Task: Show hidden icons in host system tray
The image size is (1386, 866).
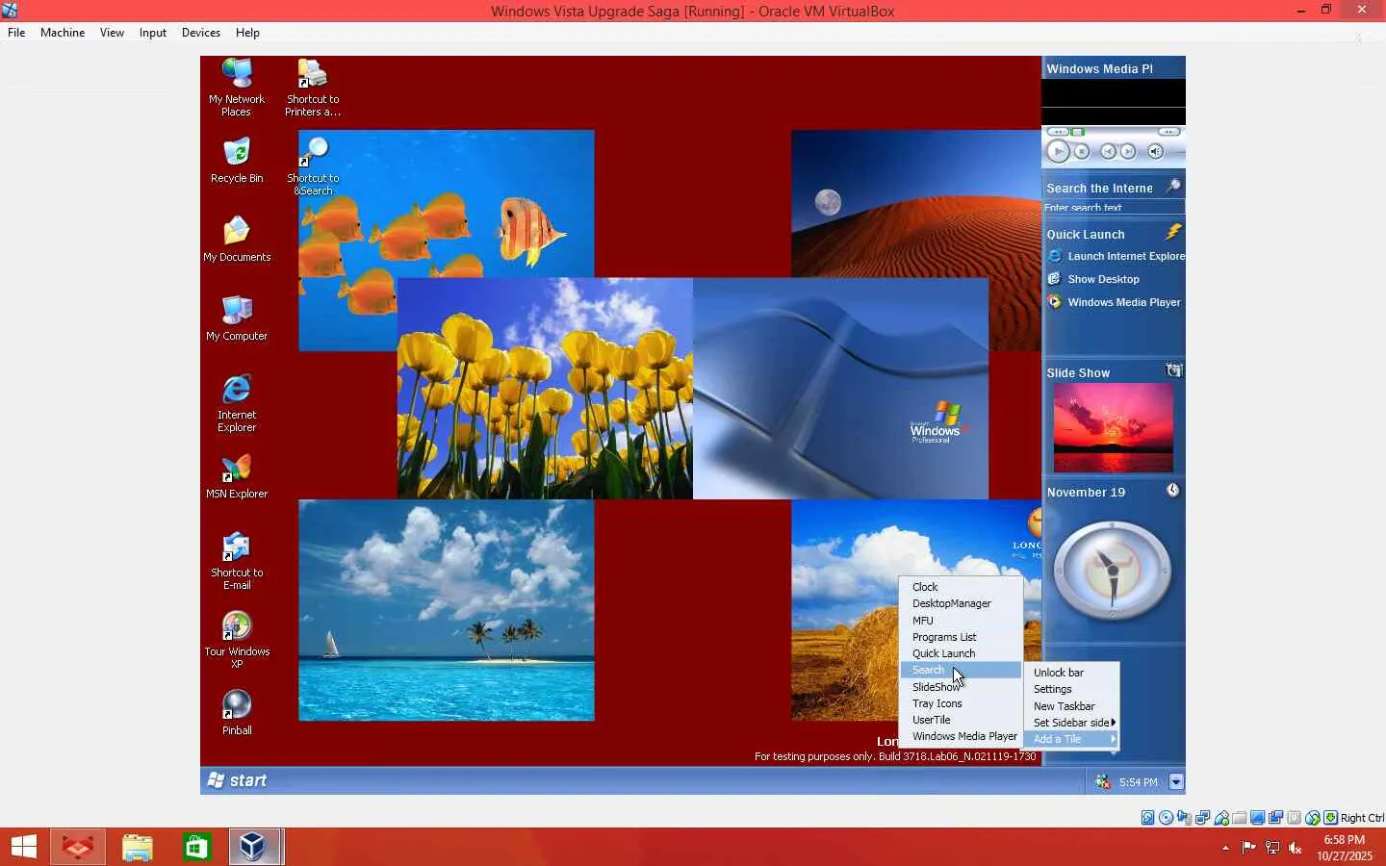Action: pos(1225,848)
